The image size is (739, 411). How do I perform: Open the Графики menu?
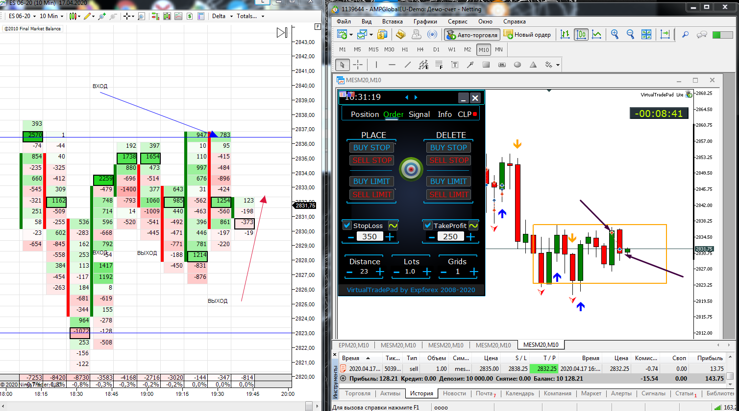425,22
